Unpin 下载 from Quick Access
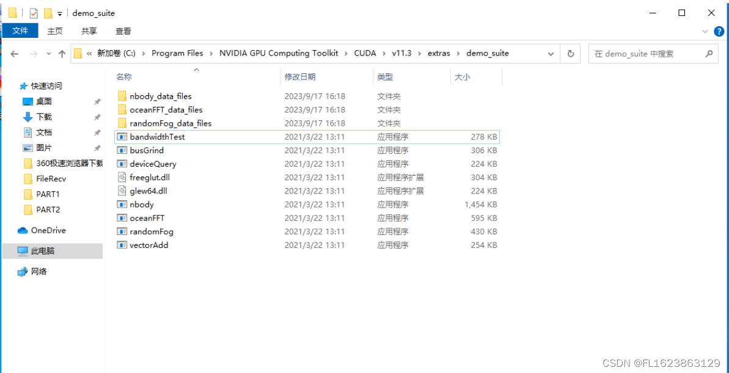The width and height of the screenshot is (729, 373). pyautogui.click(x=97, y=117)
